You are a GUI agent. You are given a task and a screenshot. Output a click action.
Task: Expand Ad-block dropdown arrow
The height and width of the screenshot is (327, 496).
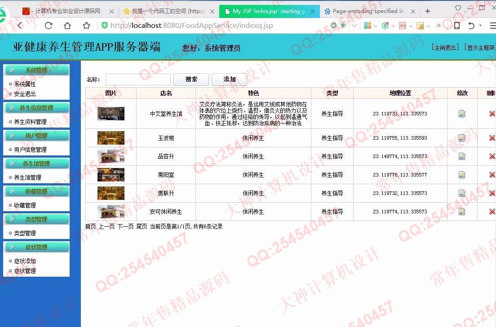(411, 26)
